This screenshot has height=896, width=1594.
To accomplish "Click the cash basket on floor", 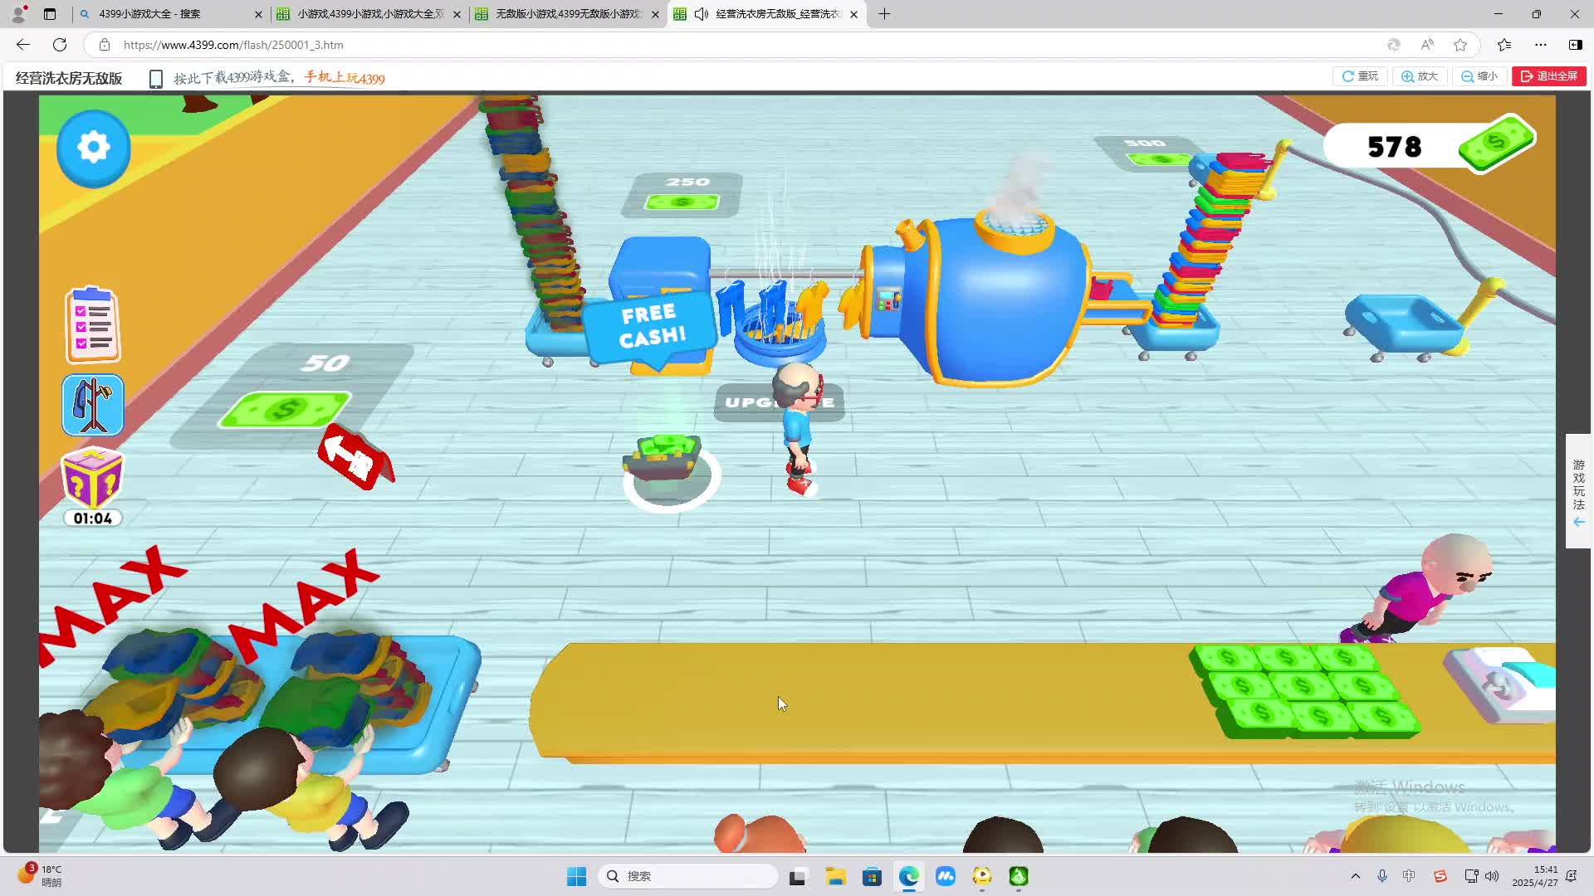I will point(664,459).
